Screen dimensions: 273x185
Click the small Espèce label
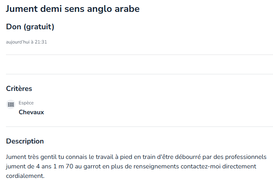[26, 103]
